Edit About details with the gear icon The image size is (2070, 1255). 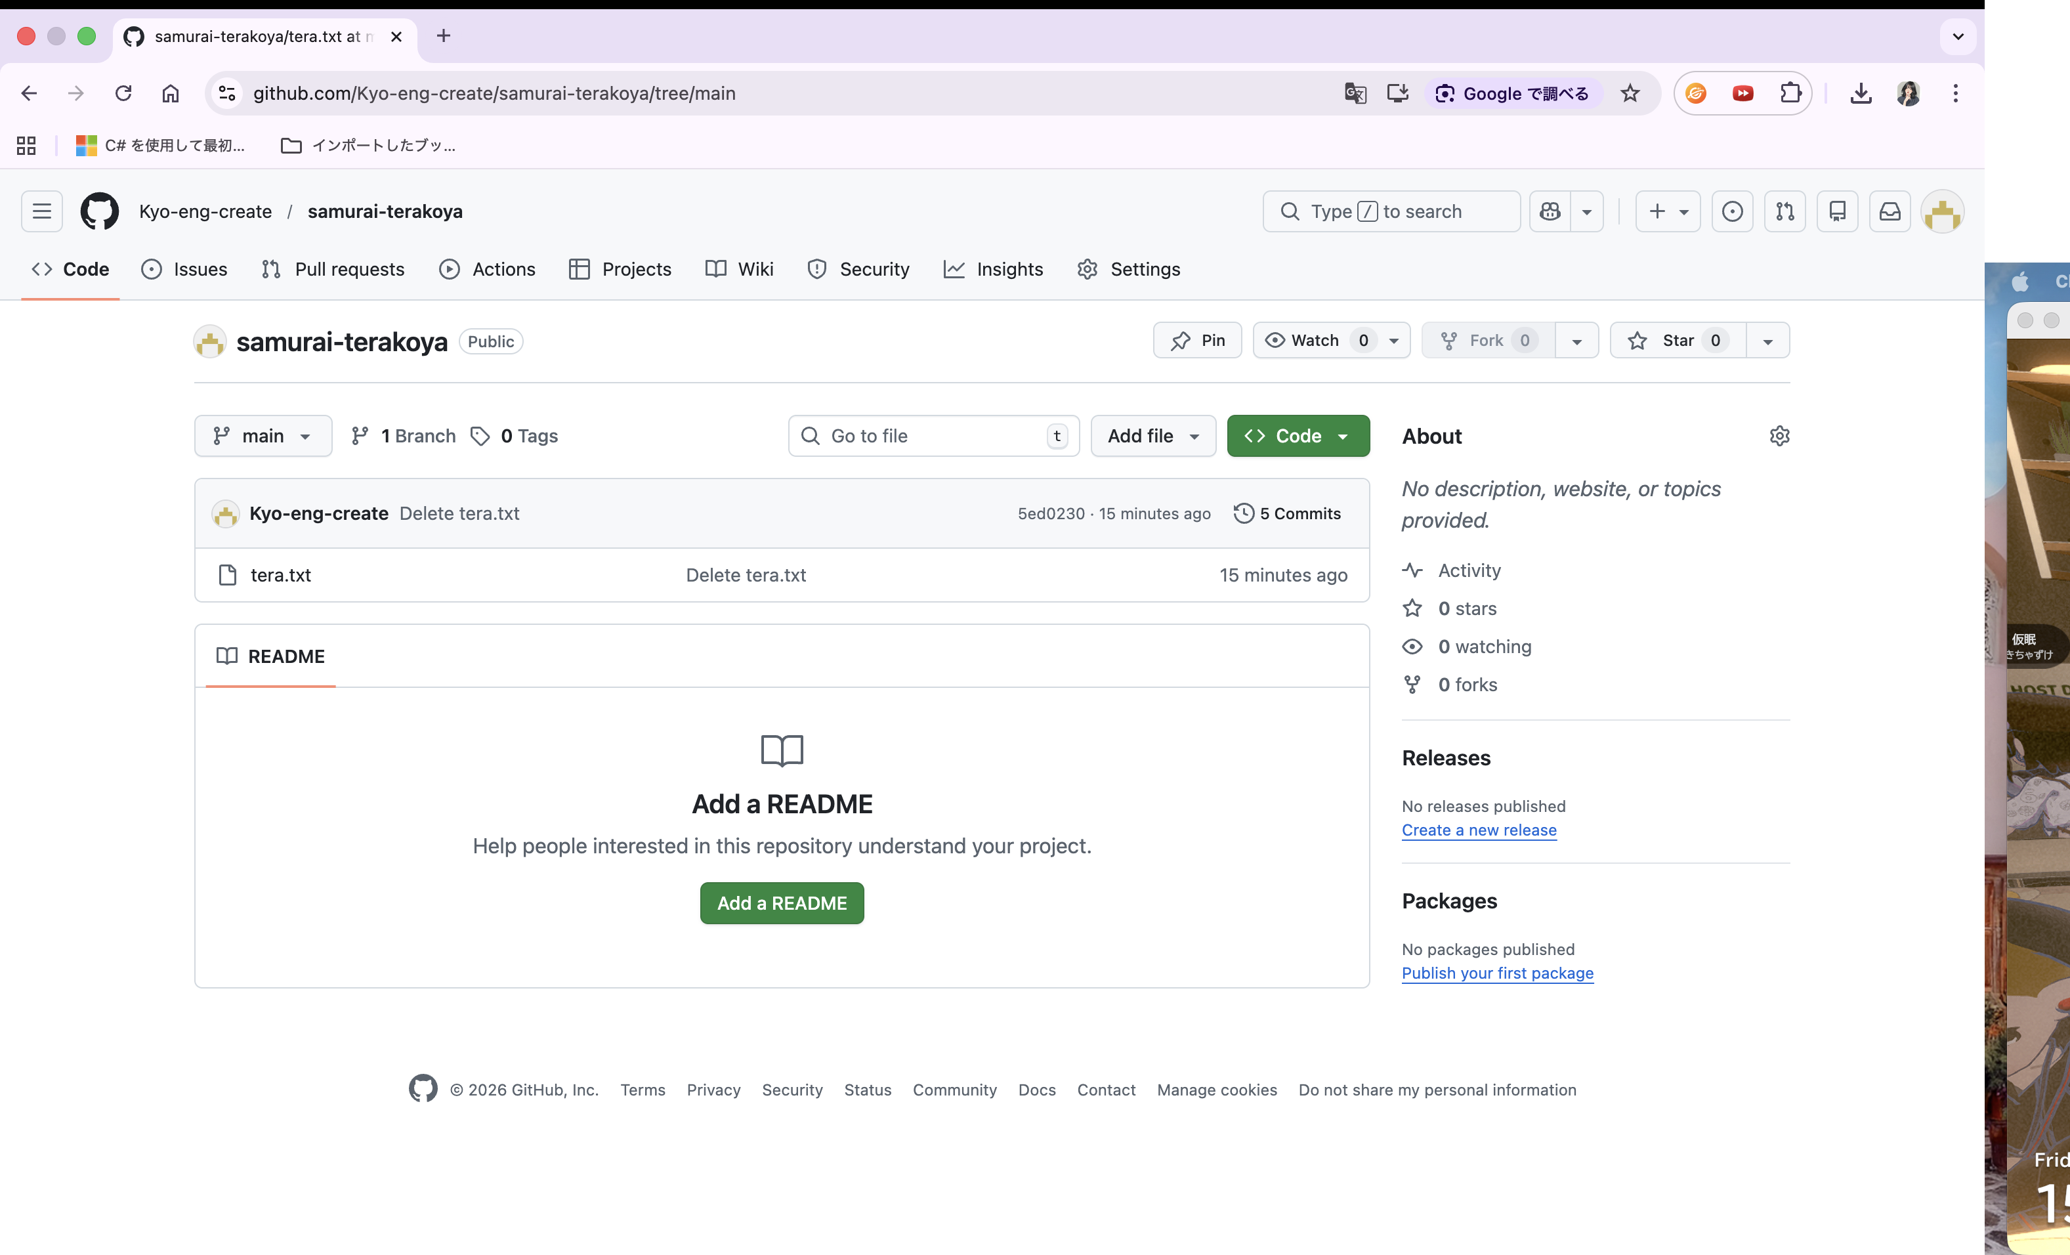coord(1779,436)
